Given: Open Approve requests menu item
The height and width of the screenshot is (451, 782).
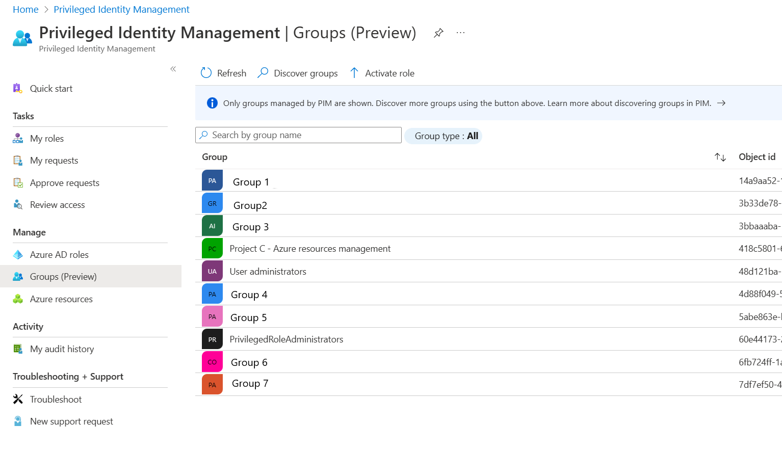Looking at the screenshot, I should tap(65, 183).
